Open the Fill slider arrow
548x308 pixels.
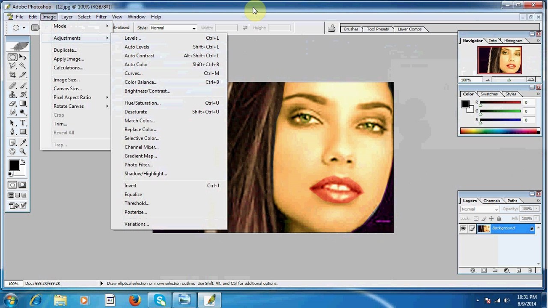(536, 219)
